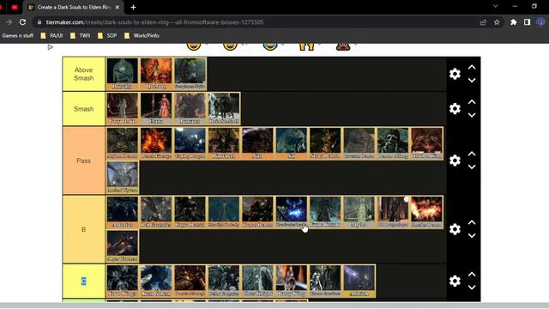
Task: Reload the TierMaker page
Action: 23,22
